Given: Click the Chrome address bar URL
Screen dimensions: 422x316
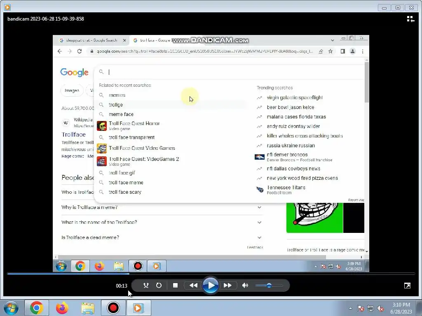Looking at the screenshot, I should click(204, 51).
